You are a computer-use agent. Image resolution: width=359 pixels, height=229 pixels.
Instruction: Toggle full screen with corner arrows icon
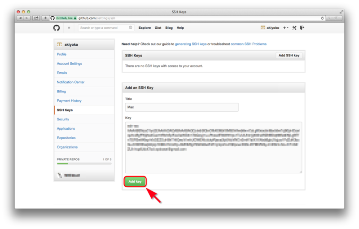click(x=341, y=12)
